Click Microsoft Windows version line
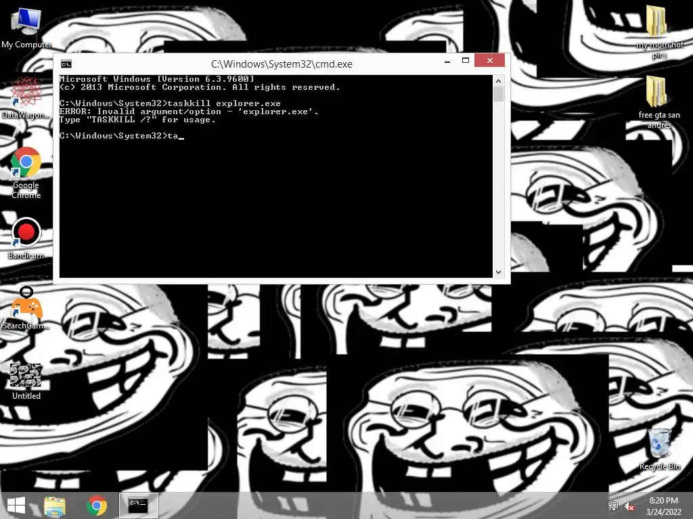The width and height of the screenshot is (693, 519). [157, 79]
